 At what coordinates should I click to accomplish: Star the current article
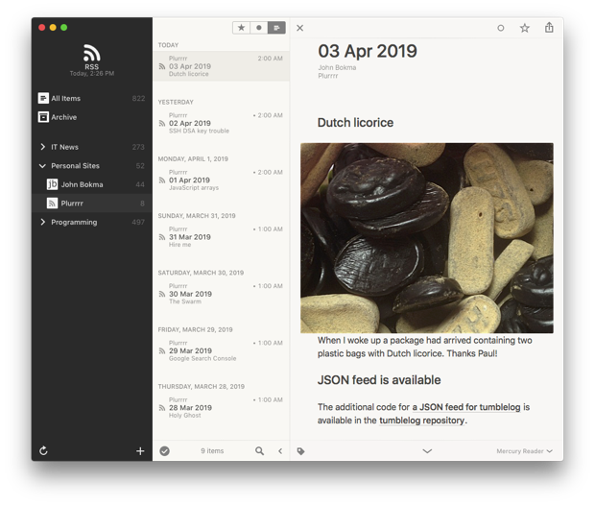(x=524, y=28)
